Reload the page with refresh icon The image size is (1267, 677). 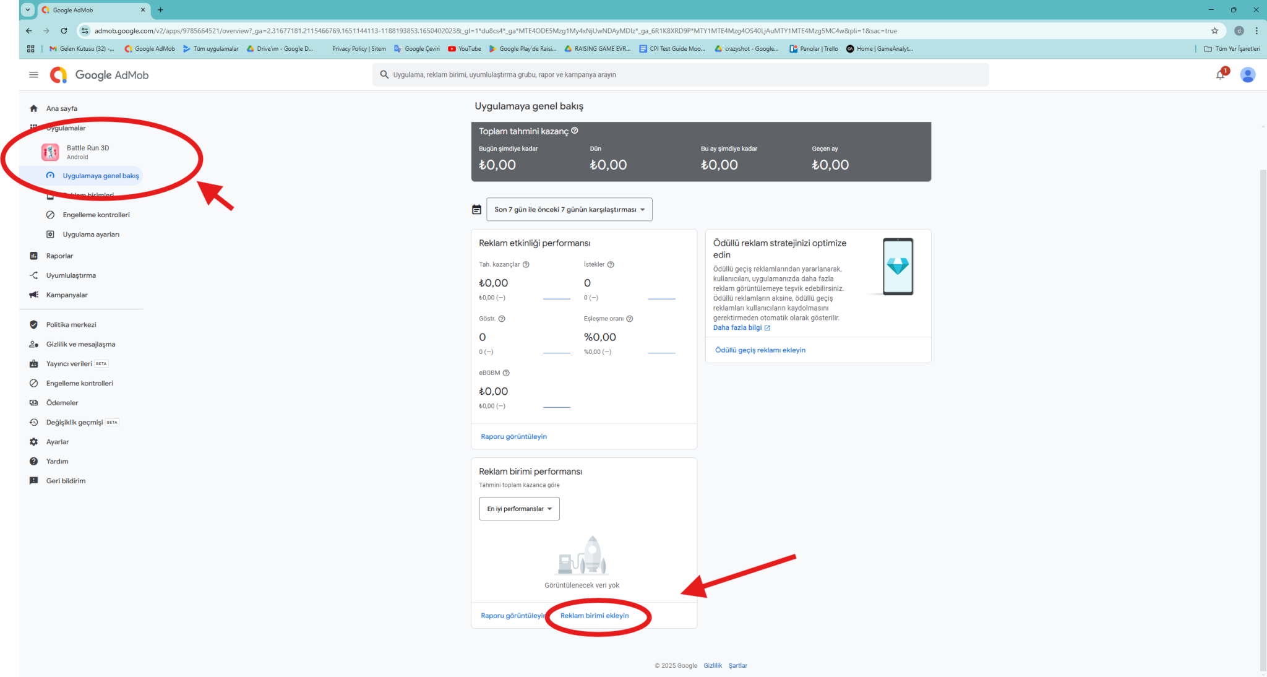[64, 30]
